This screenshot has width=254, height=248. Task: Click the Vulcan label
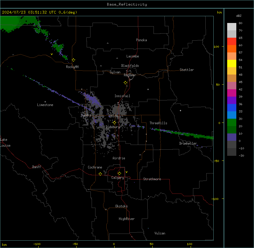click(x=160, y=233)
